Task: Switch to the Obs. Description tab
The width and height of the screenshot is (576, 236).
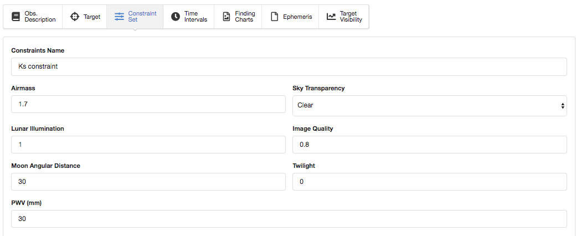Action: tap(40, 17)
